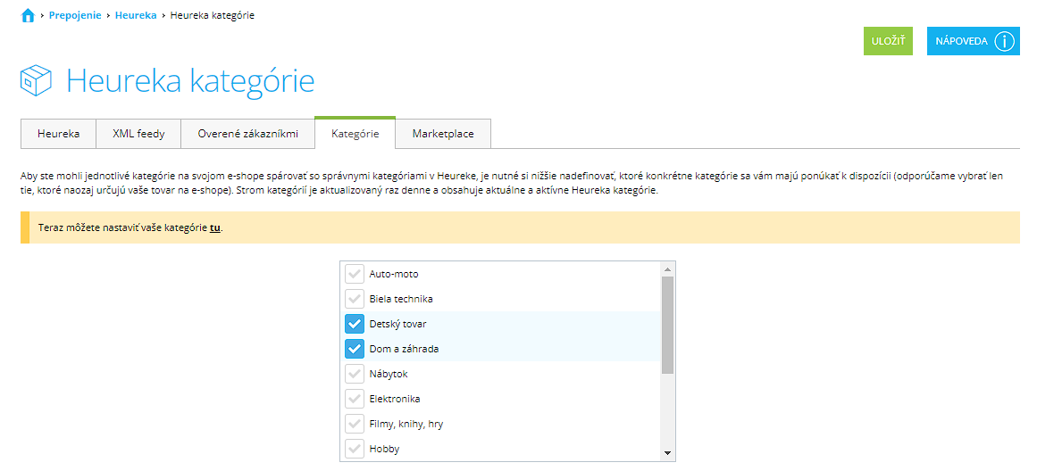Click the category list scroll up arrow
The width and height of the screenshot is (1037, 471).
(x=667, y=269)
